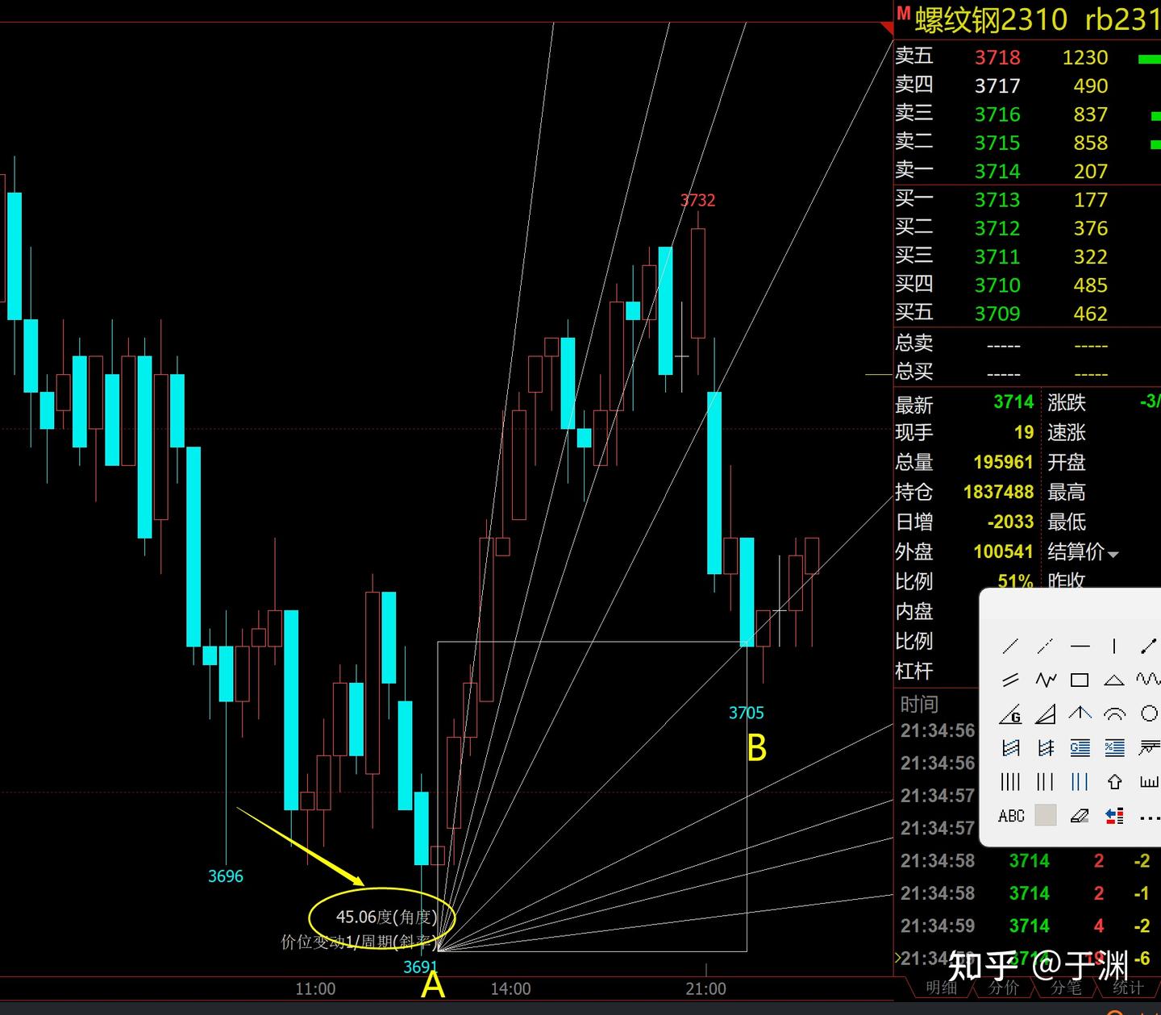Select the up arrow marker tool

coord(1114,782)
